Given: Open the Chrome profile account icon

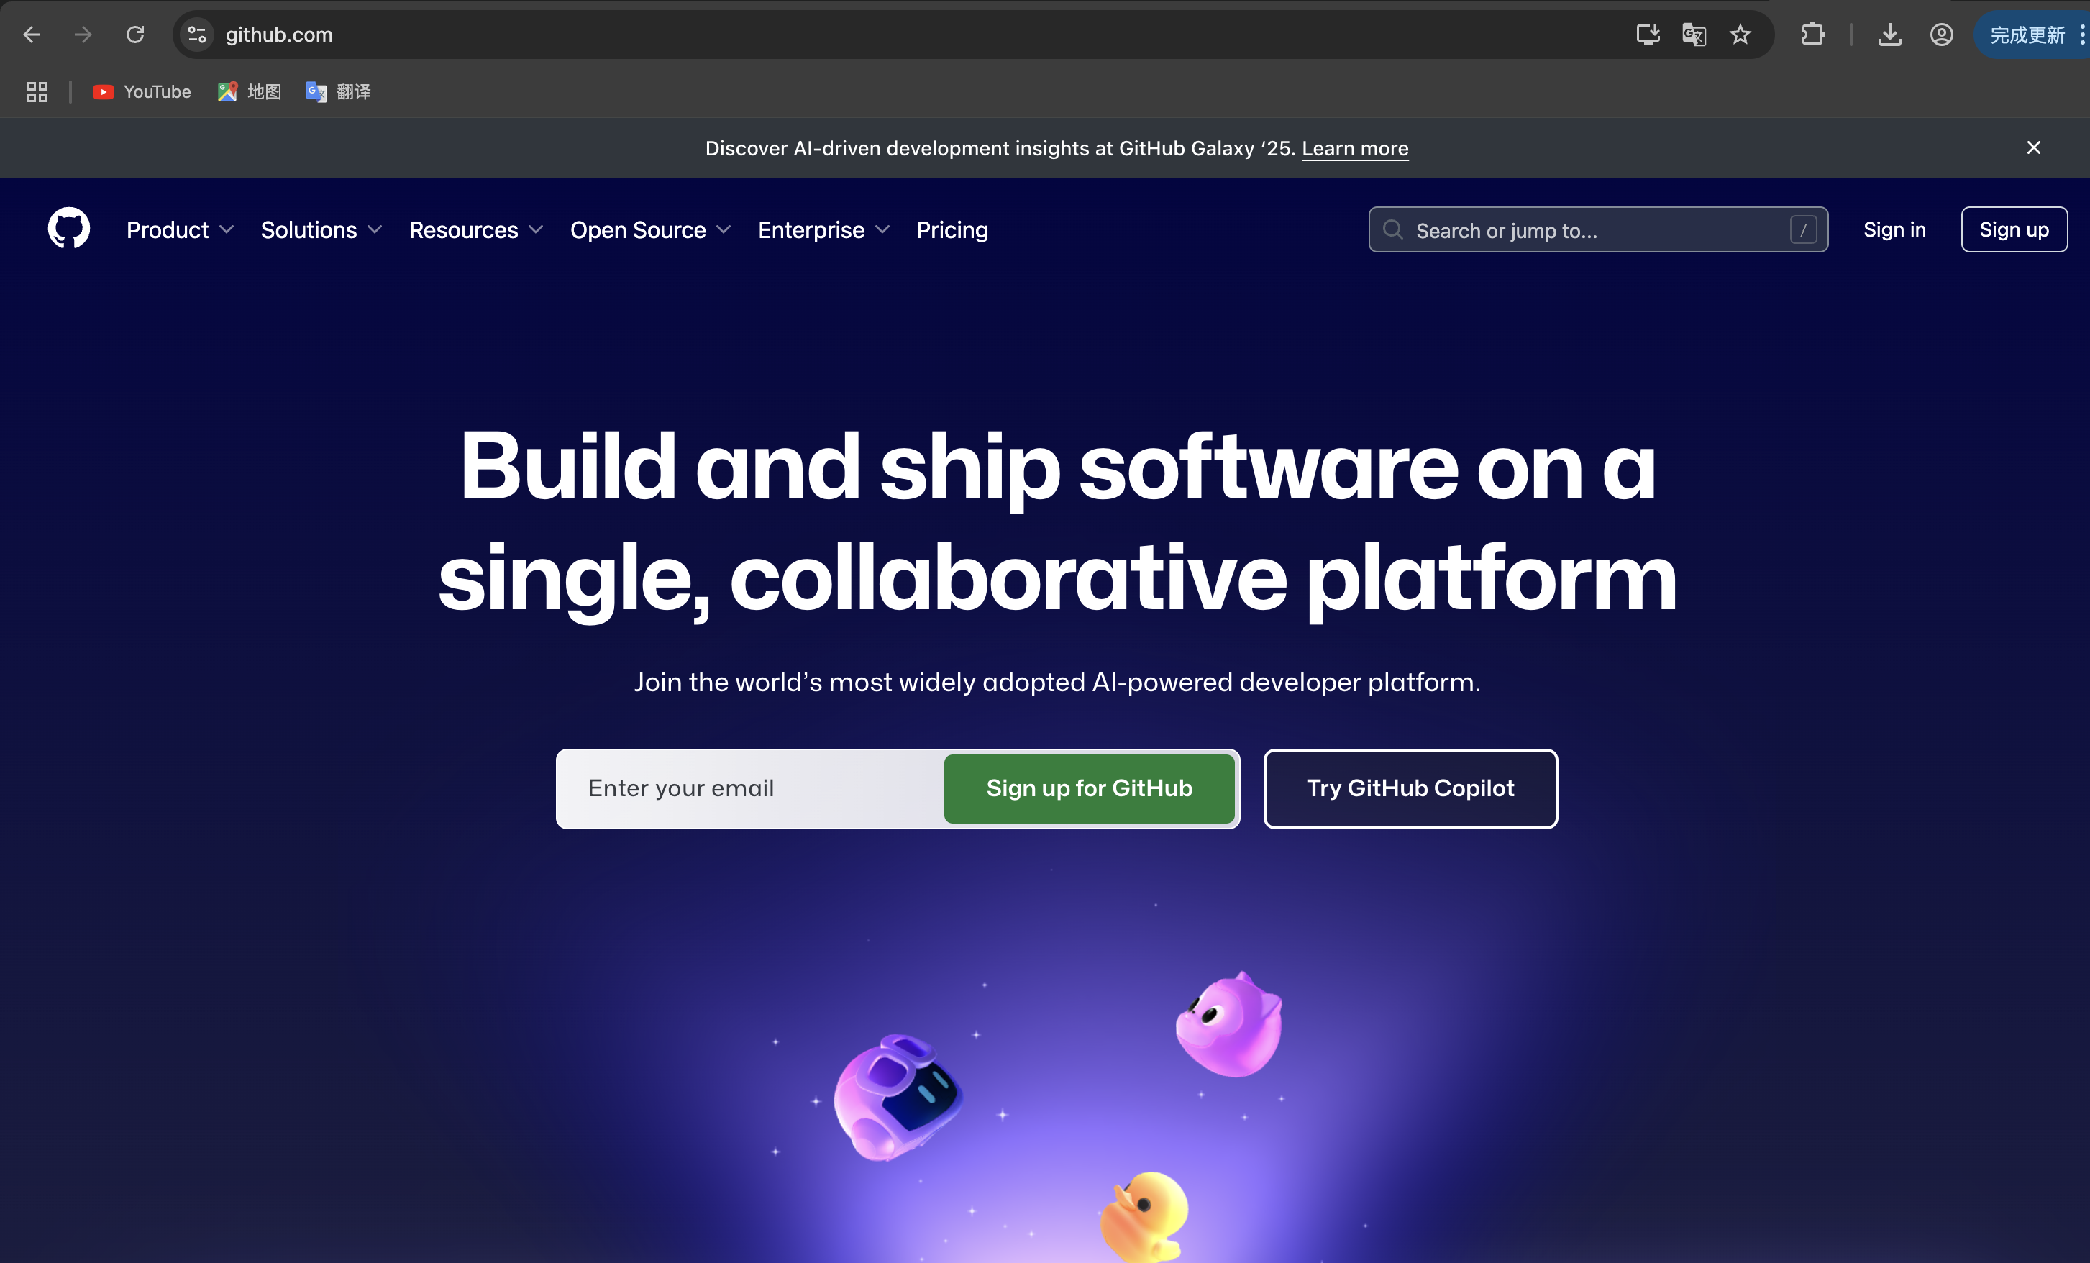Looking at the screenshot, I should (1940, 35).
